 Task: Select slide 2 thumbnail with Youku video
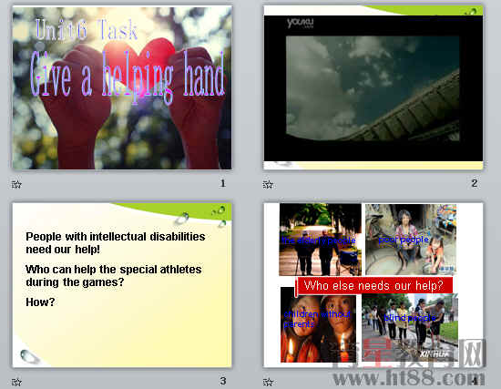pos(373,87)
